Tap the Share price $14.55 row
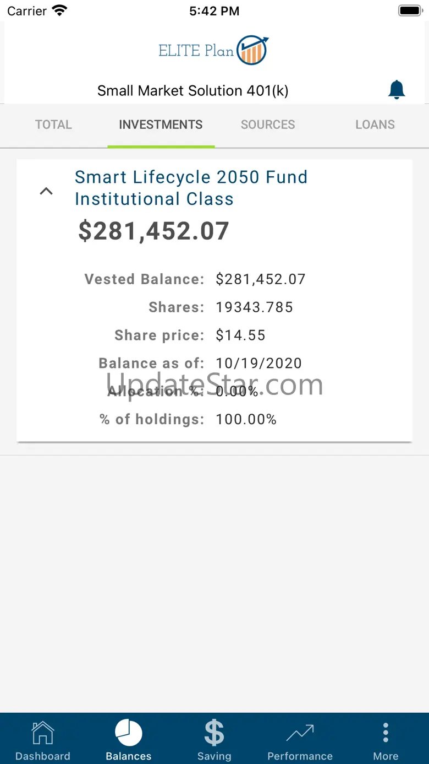The width and height of the screenshot is (429, 764). (190, 335)
